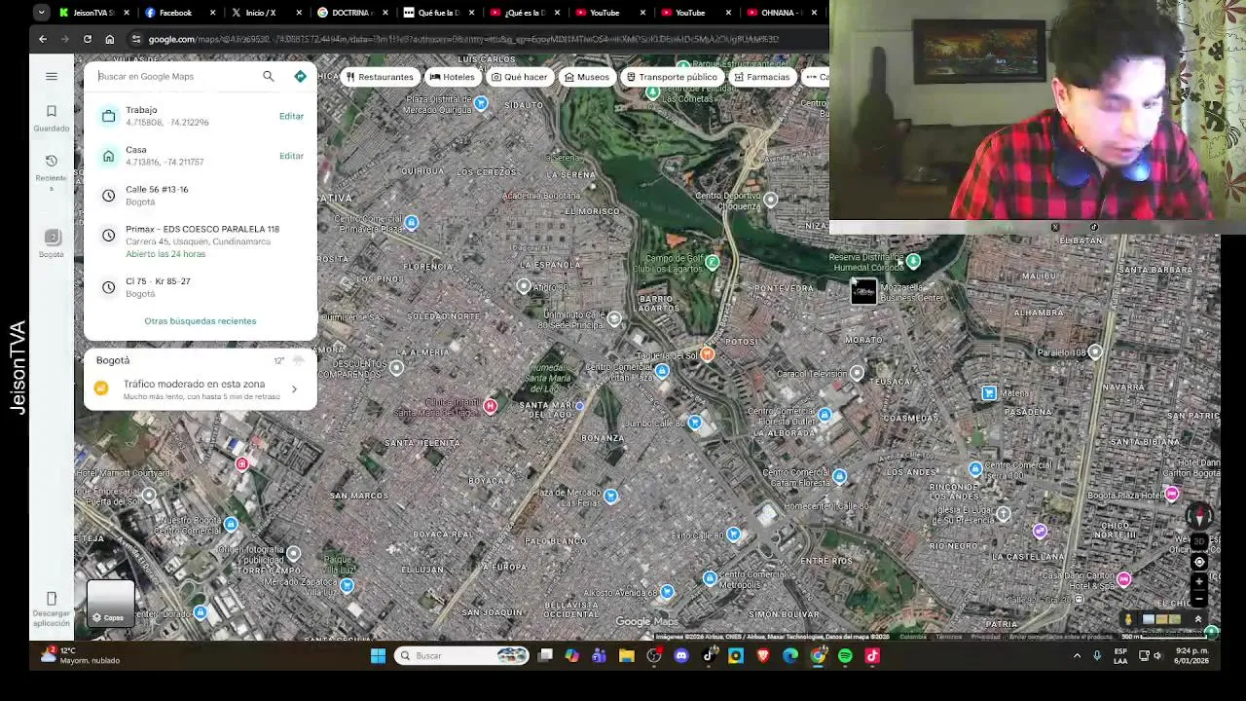Open the site info icon in the address bar
The height and width of the screenshot is (701, 1246).
point(137,39)
